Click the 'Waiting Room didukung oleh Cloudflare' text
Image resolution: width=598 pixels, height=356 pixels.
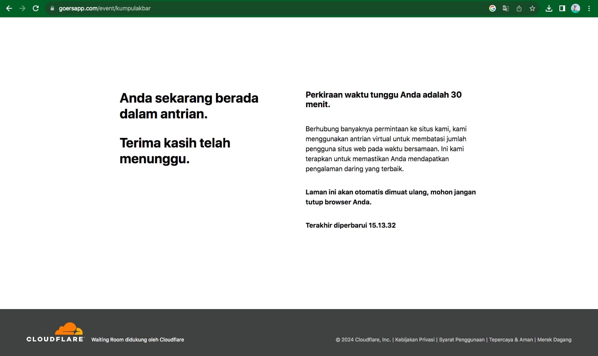coord(137,340)
